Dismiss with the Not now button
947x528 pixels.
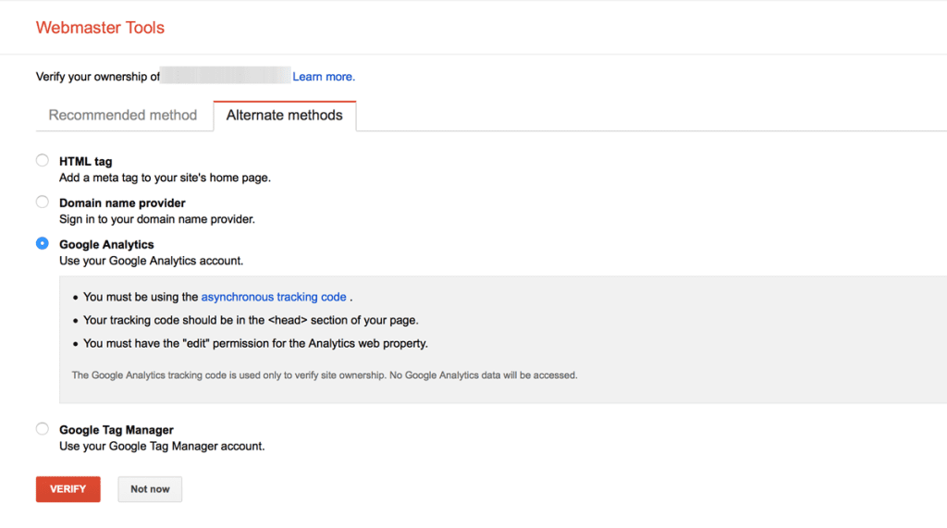150,489
